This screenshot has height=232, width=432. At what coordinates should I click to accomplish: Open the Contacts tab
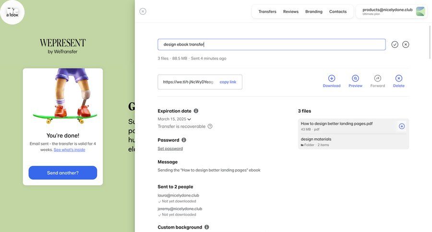[338, 12]
